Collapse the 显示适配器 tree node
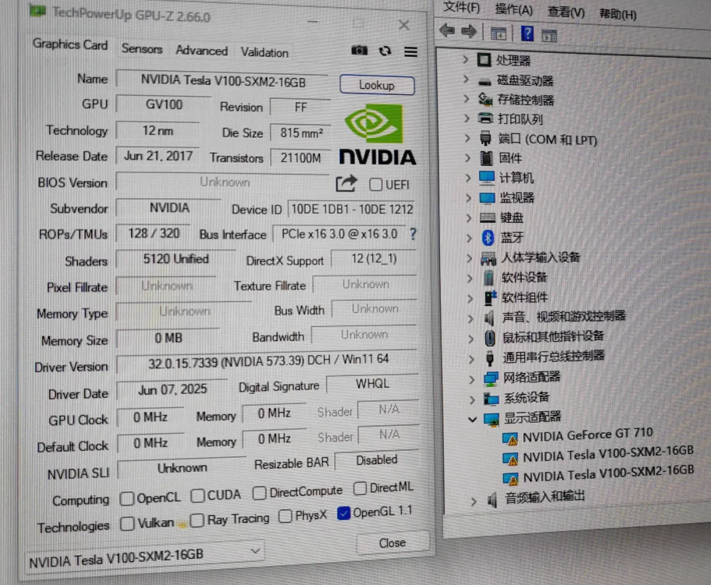This screenshot has height=585, width=711. click(473, 420)
